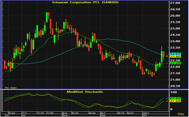Click the 61.93 stochastic value label
The width and height of the screenshot is (189, 117).
click(x=175, y=98)
